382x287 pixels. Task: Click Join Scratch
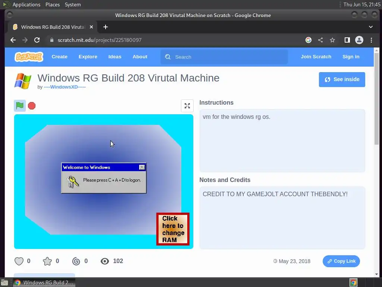316,57
